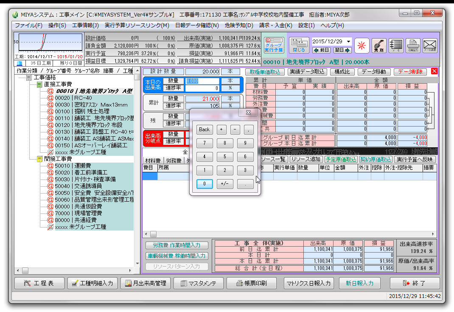
Task: Open マスタメンテ at the bottom
Action: 198,283
